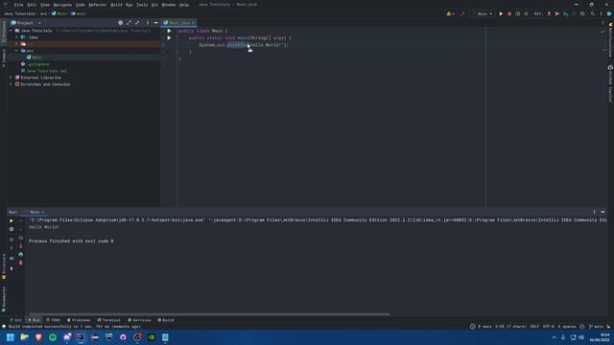Open the Problems tool window button
614x345 pixels.
79,320
